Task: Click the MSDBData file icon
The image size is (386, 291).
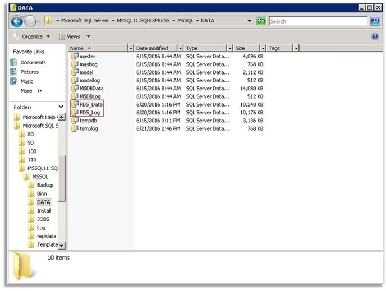Action: click(x=75, y=88)
